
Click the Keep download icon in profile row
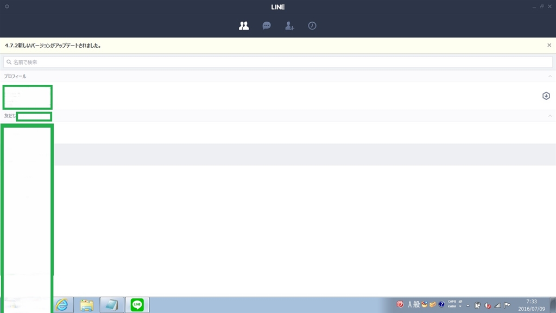pos(546,96)
